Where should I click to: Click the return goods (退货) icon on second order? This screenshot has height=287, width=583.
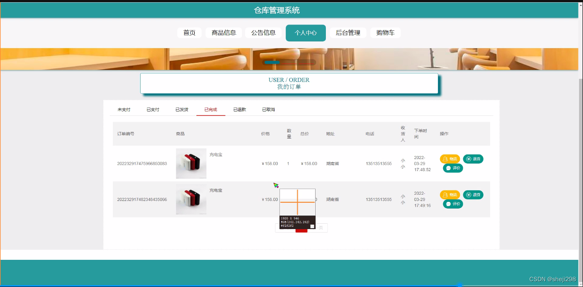[x=473, y=195]
